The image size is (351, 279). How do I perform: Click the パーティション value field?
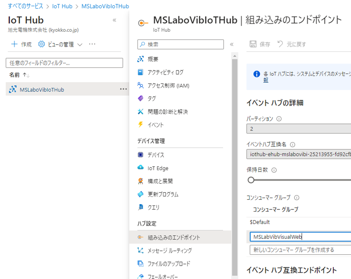point(299,129)
